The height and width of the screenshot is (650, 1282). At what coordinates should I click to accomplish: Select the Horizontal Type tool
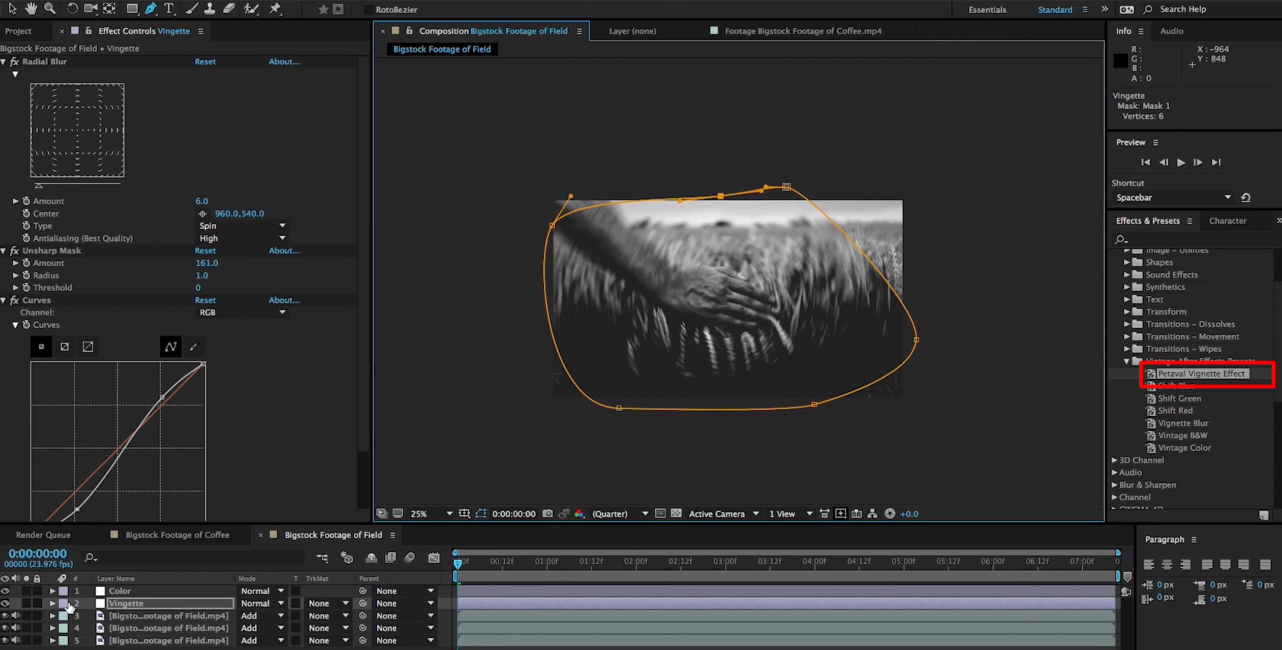[169, 8]
